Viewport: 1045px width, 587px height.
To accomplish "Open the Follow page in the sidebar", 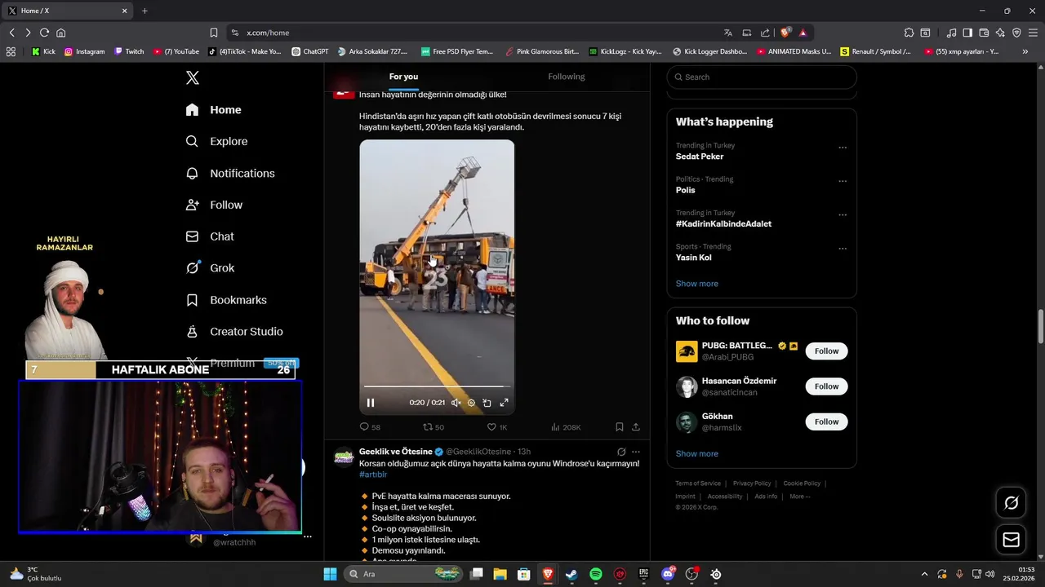I will 214,205.
